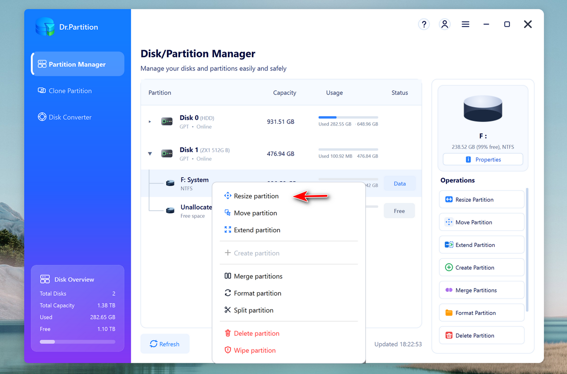Image resolution: width=567 pixels, height=374 pixels.
Task: Click the 931.51 GB capacity value
Action: [281, 121]
